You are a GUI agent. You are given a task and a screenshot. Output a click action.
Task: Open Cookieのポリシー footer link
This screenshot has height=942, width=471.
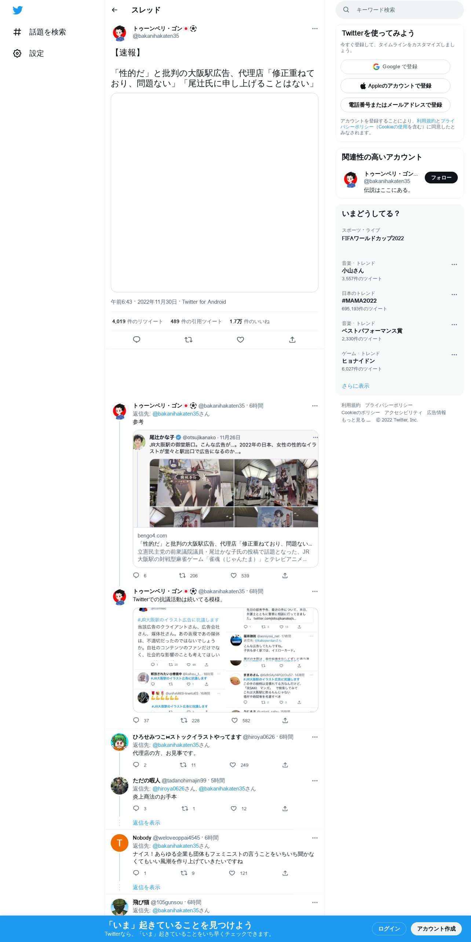[361, 413]
